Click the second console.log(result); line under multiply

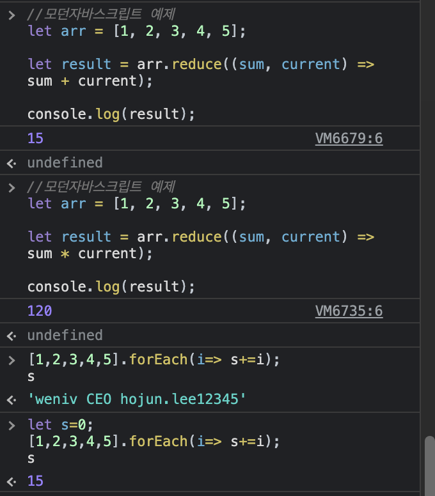pos(111,286)
